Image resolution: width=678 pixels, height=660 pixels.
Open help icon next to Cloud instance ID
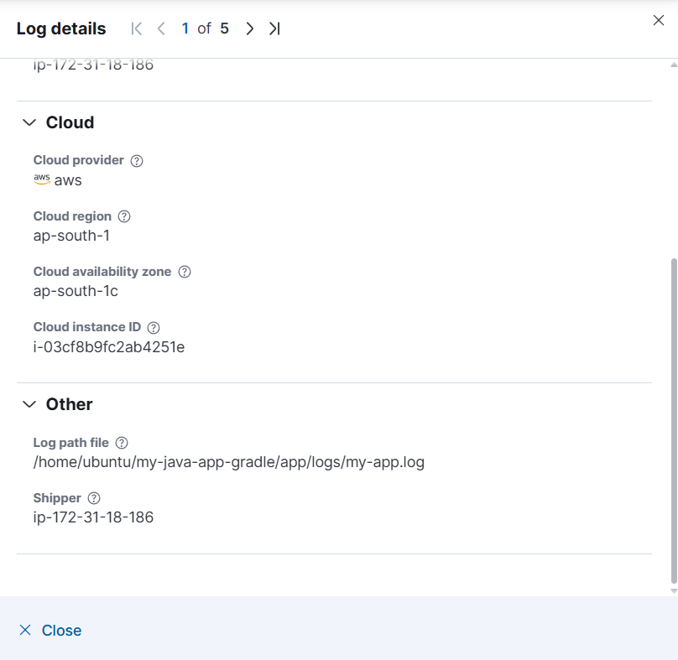(x=154, y=328)
